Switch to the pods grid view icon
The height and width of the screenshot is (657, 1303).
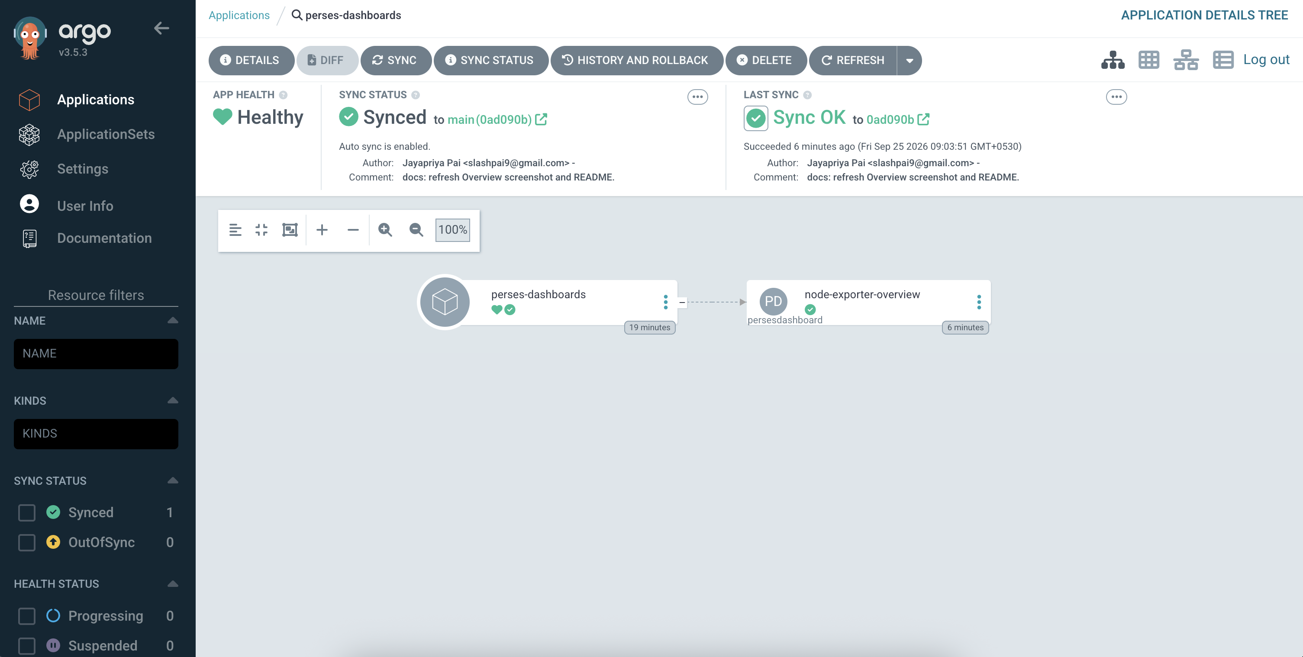coord(1149,60)
